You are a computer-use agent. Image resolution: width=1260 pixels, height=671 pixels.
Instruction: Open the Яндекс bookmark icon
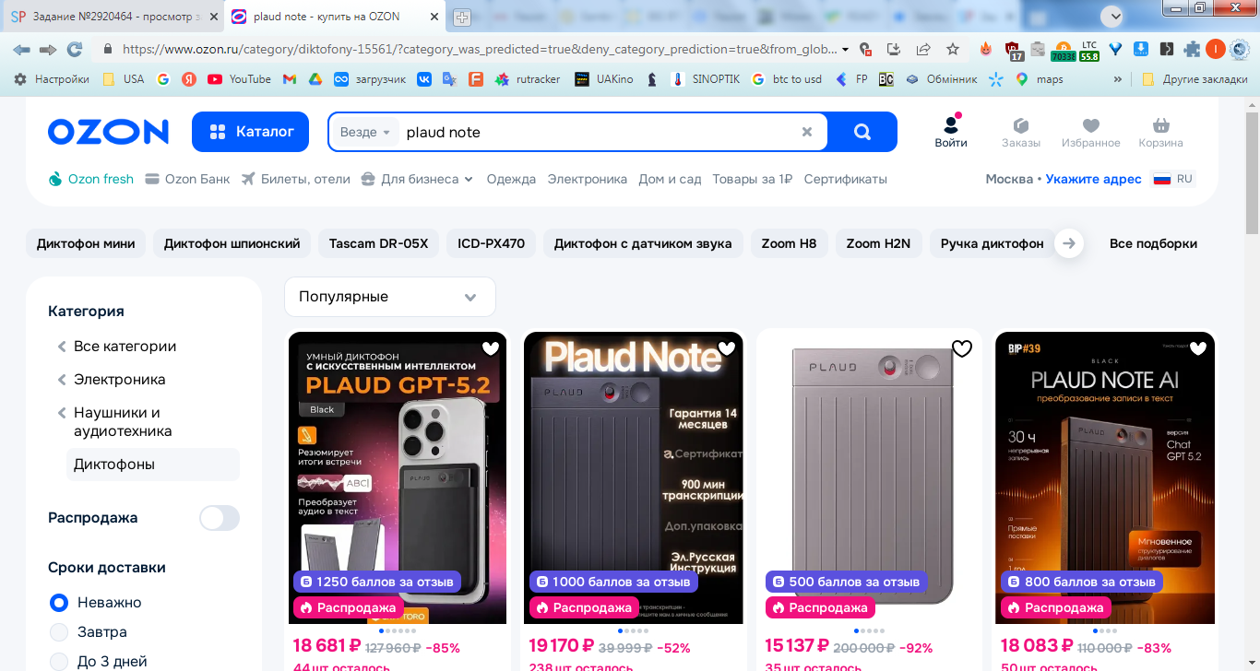tap(188, 79)
